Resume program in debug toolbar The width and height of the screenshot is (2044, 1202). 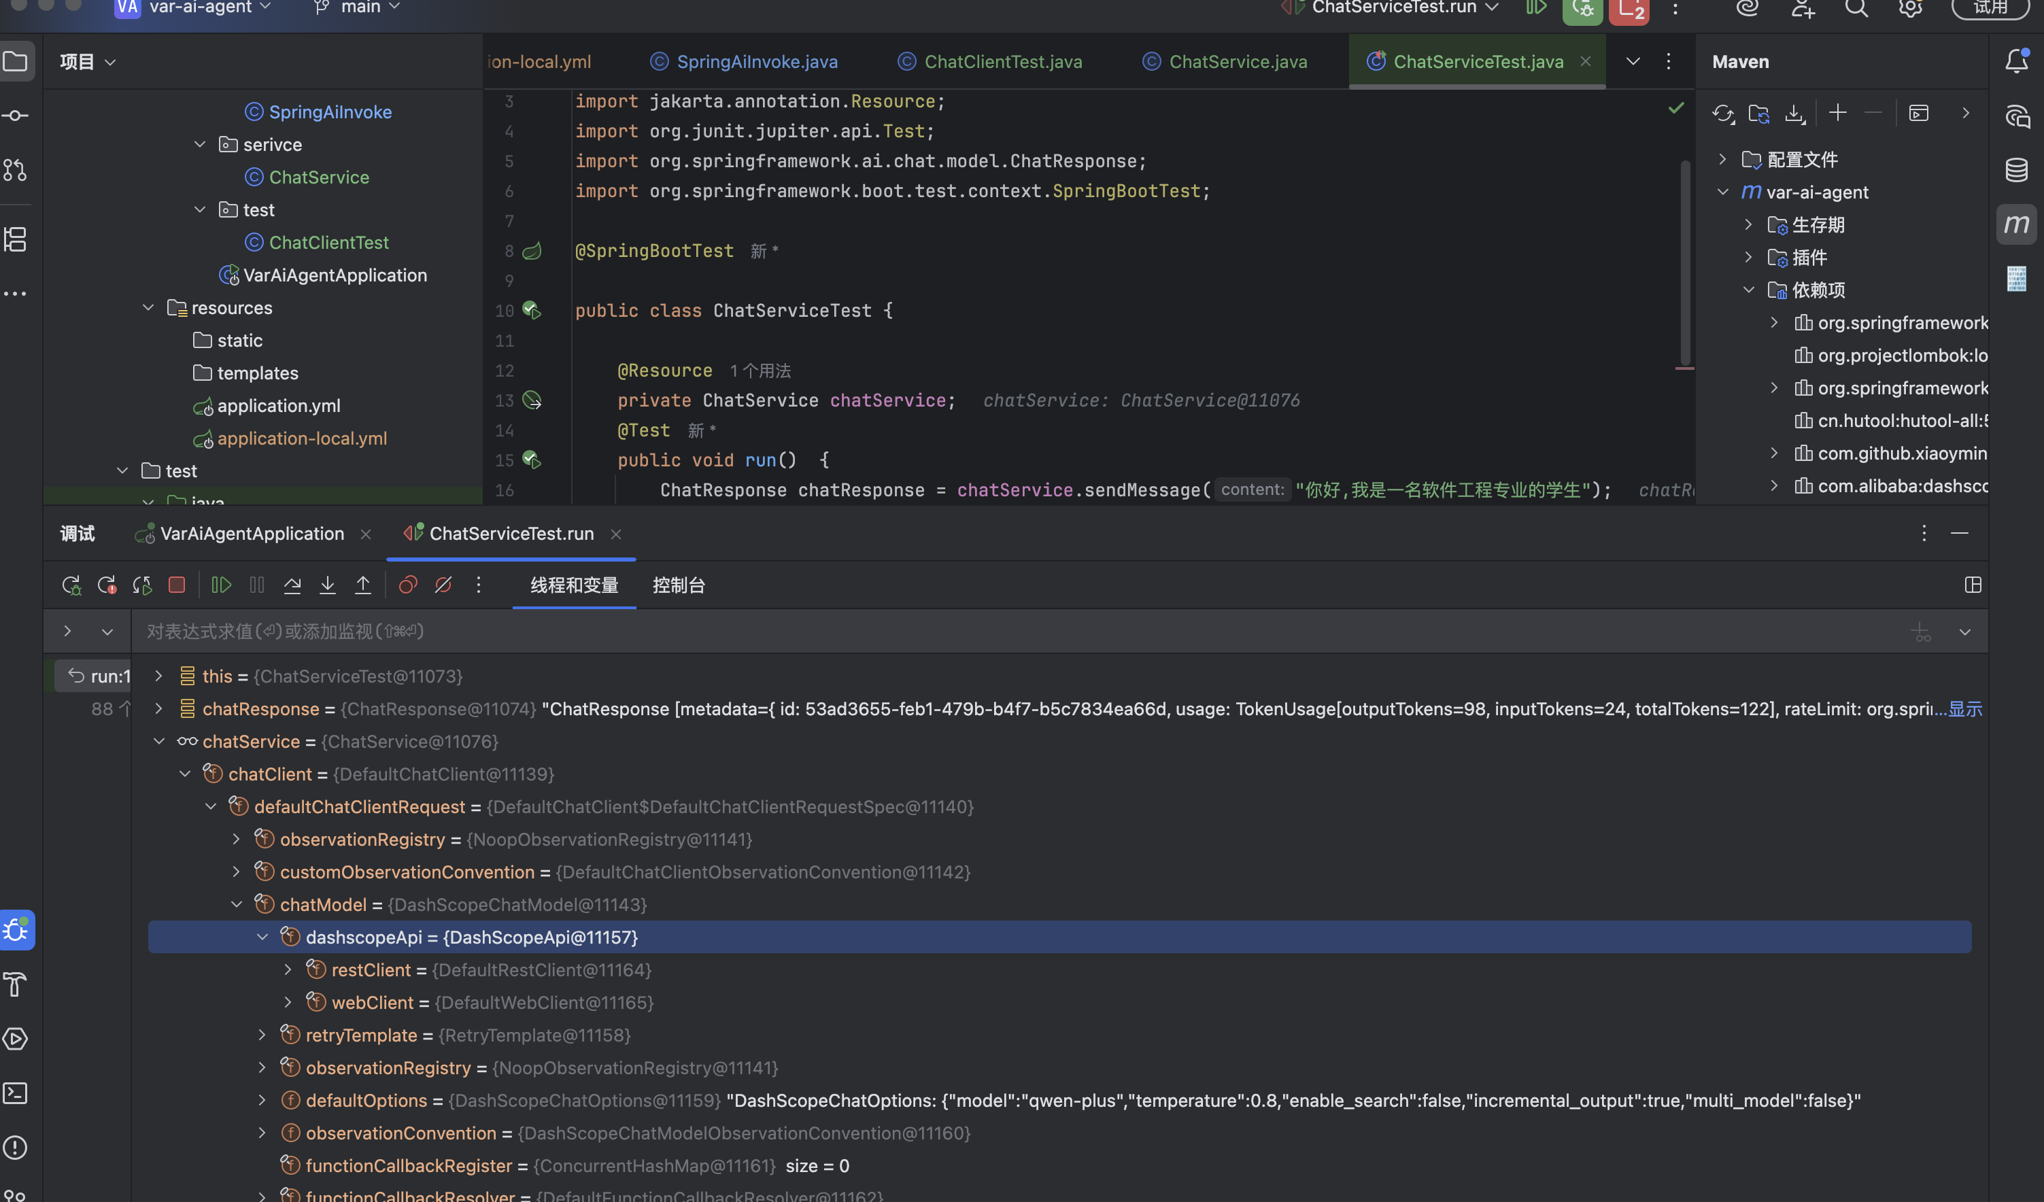click(222, 585)
